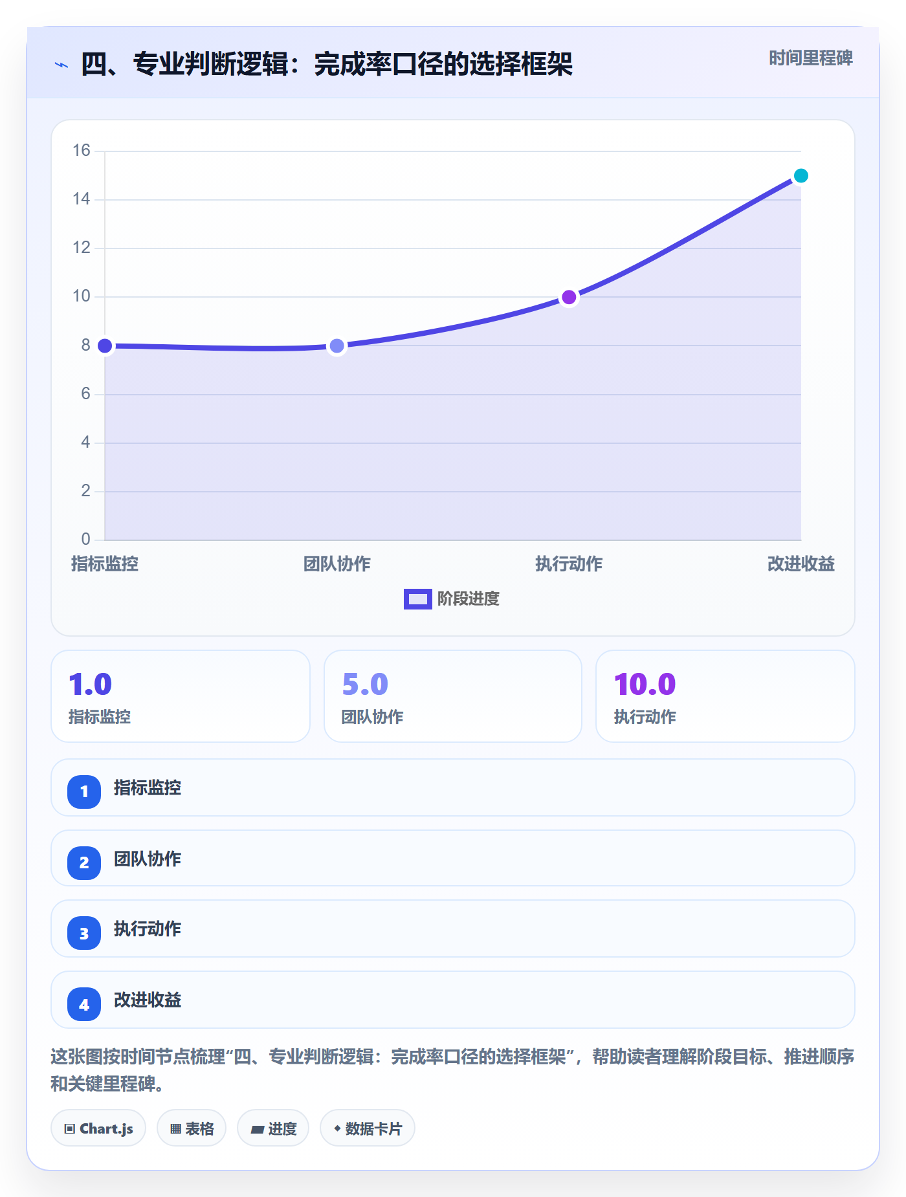906x1197 pixels.
Task: Click the description paragraph starting with 这张图按时间节点
Action: pyautogui.click(x=452, y=1070)
